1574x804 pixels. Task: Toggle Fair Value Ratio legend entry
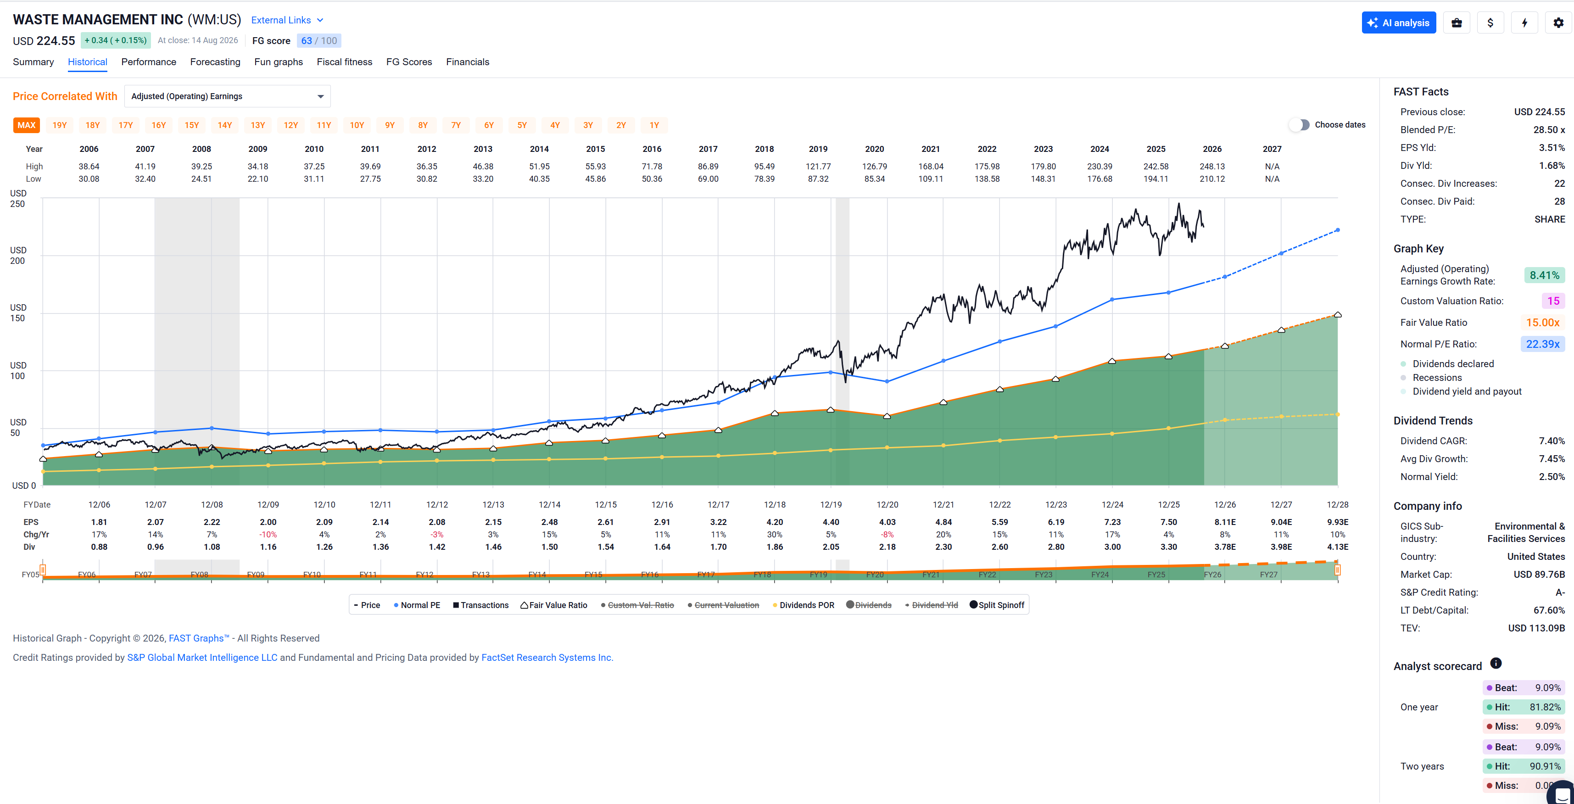pos(553,605)
